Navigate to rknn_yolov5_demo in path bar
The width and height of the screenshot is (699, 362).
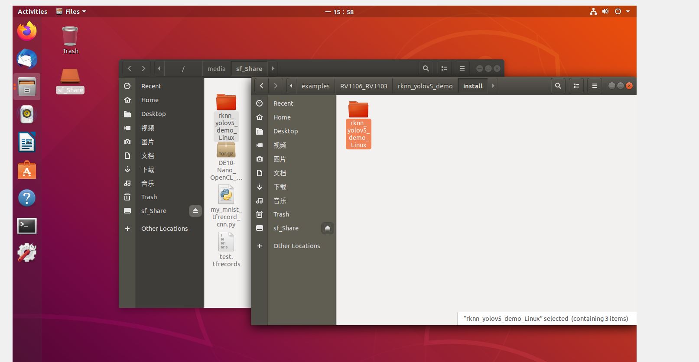coord(425,86)
